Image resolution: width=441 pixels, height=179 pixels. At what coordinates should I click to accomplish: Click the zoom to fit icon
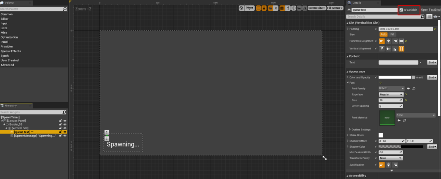294,8
